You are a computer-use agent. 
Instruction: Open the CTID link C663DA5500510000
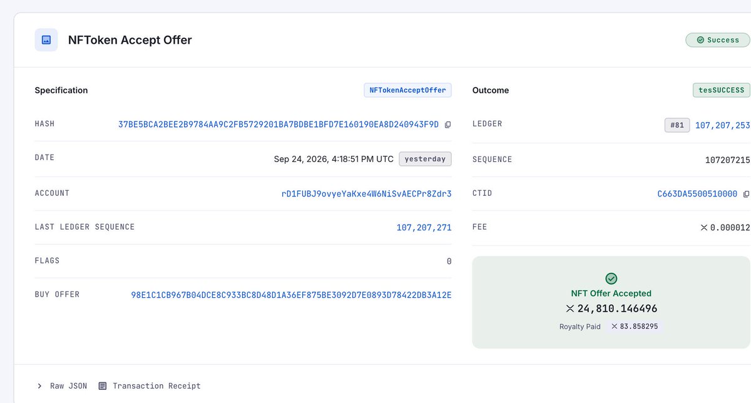coord(697,194)
